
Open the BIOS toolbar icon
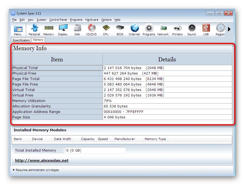(x=120, y=30)
